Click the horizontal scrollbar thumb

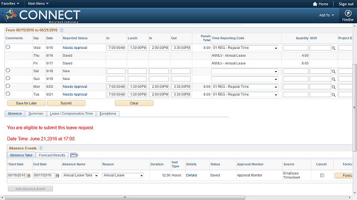(x=125, y=198)
